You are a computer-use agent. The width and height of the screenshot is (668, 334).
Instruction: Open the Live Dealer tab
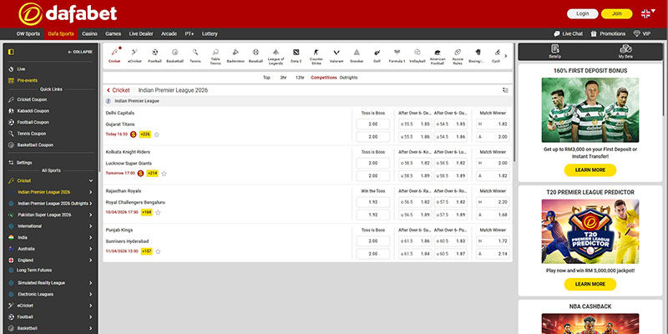(x=141, y=33)
